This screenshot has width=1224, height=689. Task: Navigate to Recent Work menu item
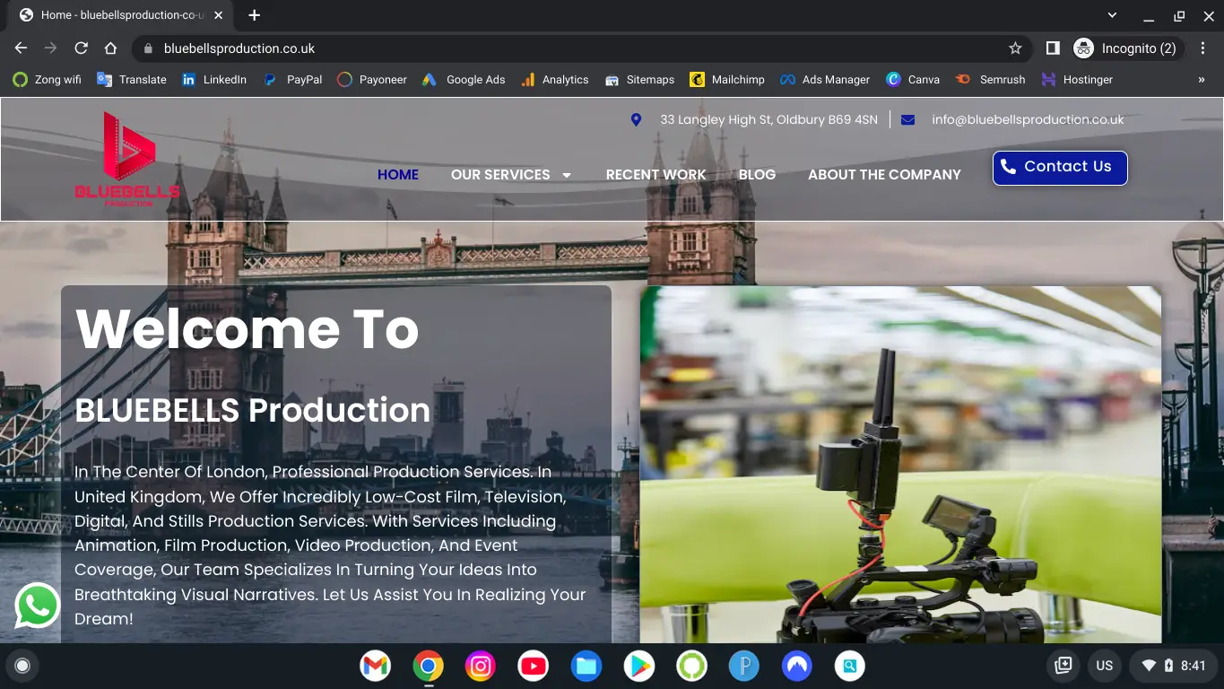click(x=655, y=175)
